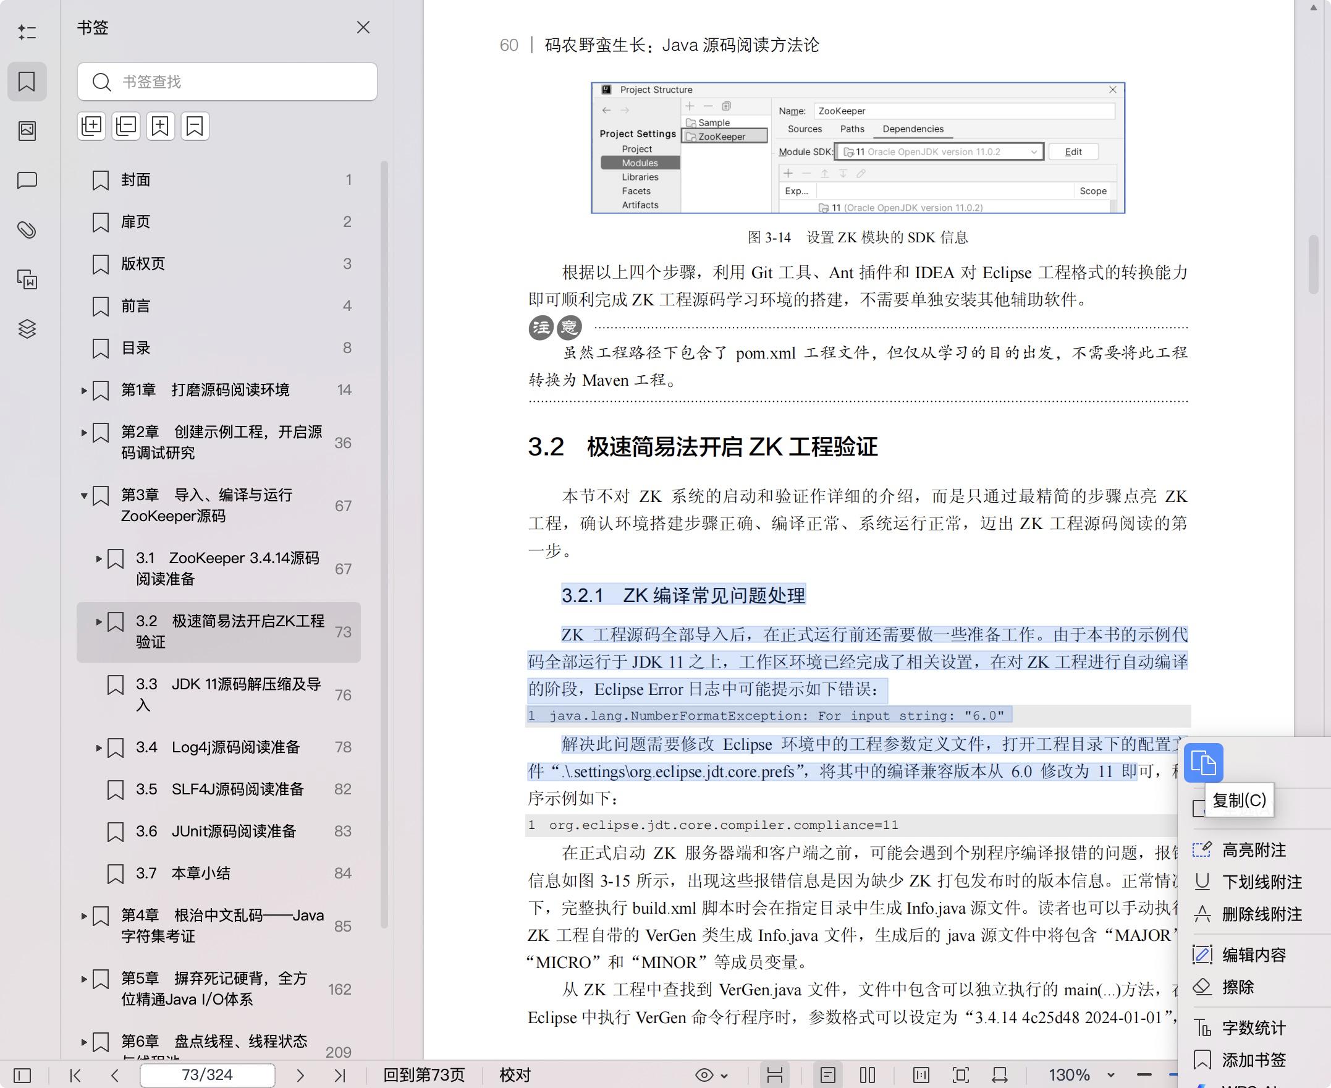Expand the 第1章 打磨源码阅读环境 bookmark

(84, 391)
